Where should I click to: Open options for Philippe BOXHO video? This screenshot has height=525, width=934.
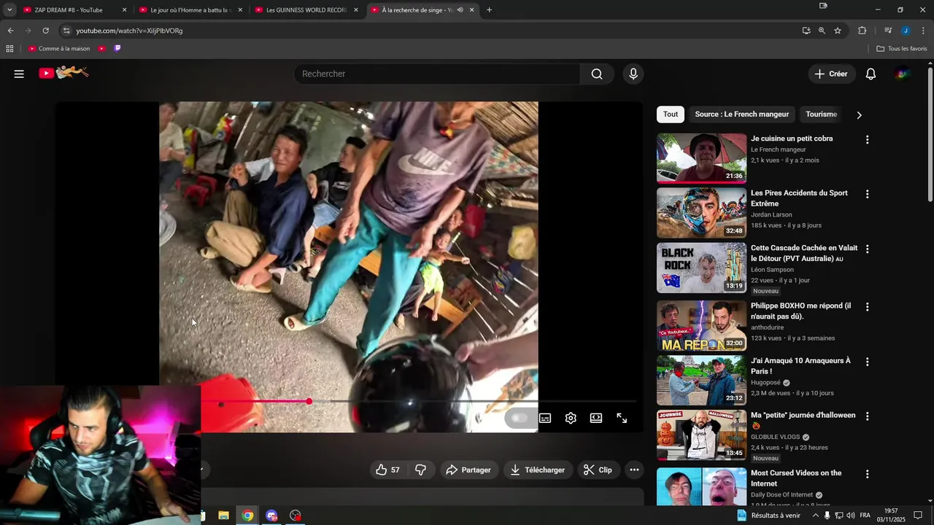[867, 307]
